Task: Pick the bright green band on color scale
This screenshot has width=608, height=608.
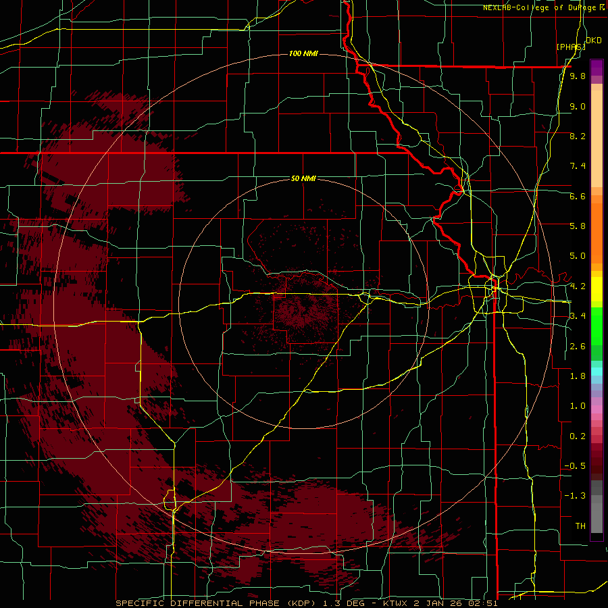Action: point(597,328)
